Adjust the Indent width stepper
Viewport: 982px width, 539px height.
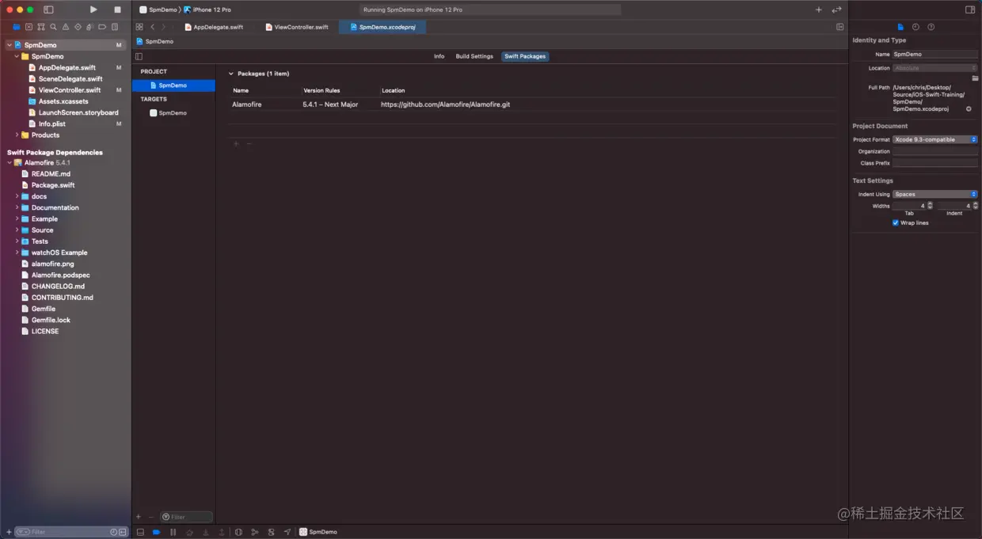[976, 206]
